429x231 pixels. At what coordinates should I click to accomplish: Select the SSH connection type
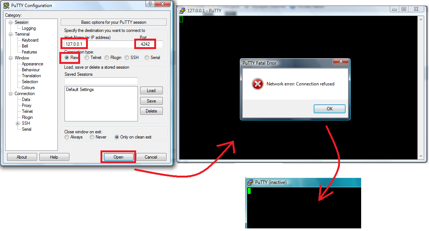127,58
